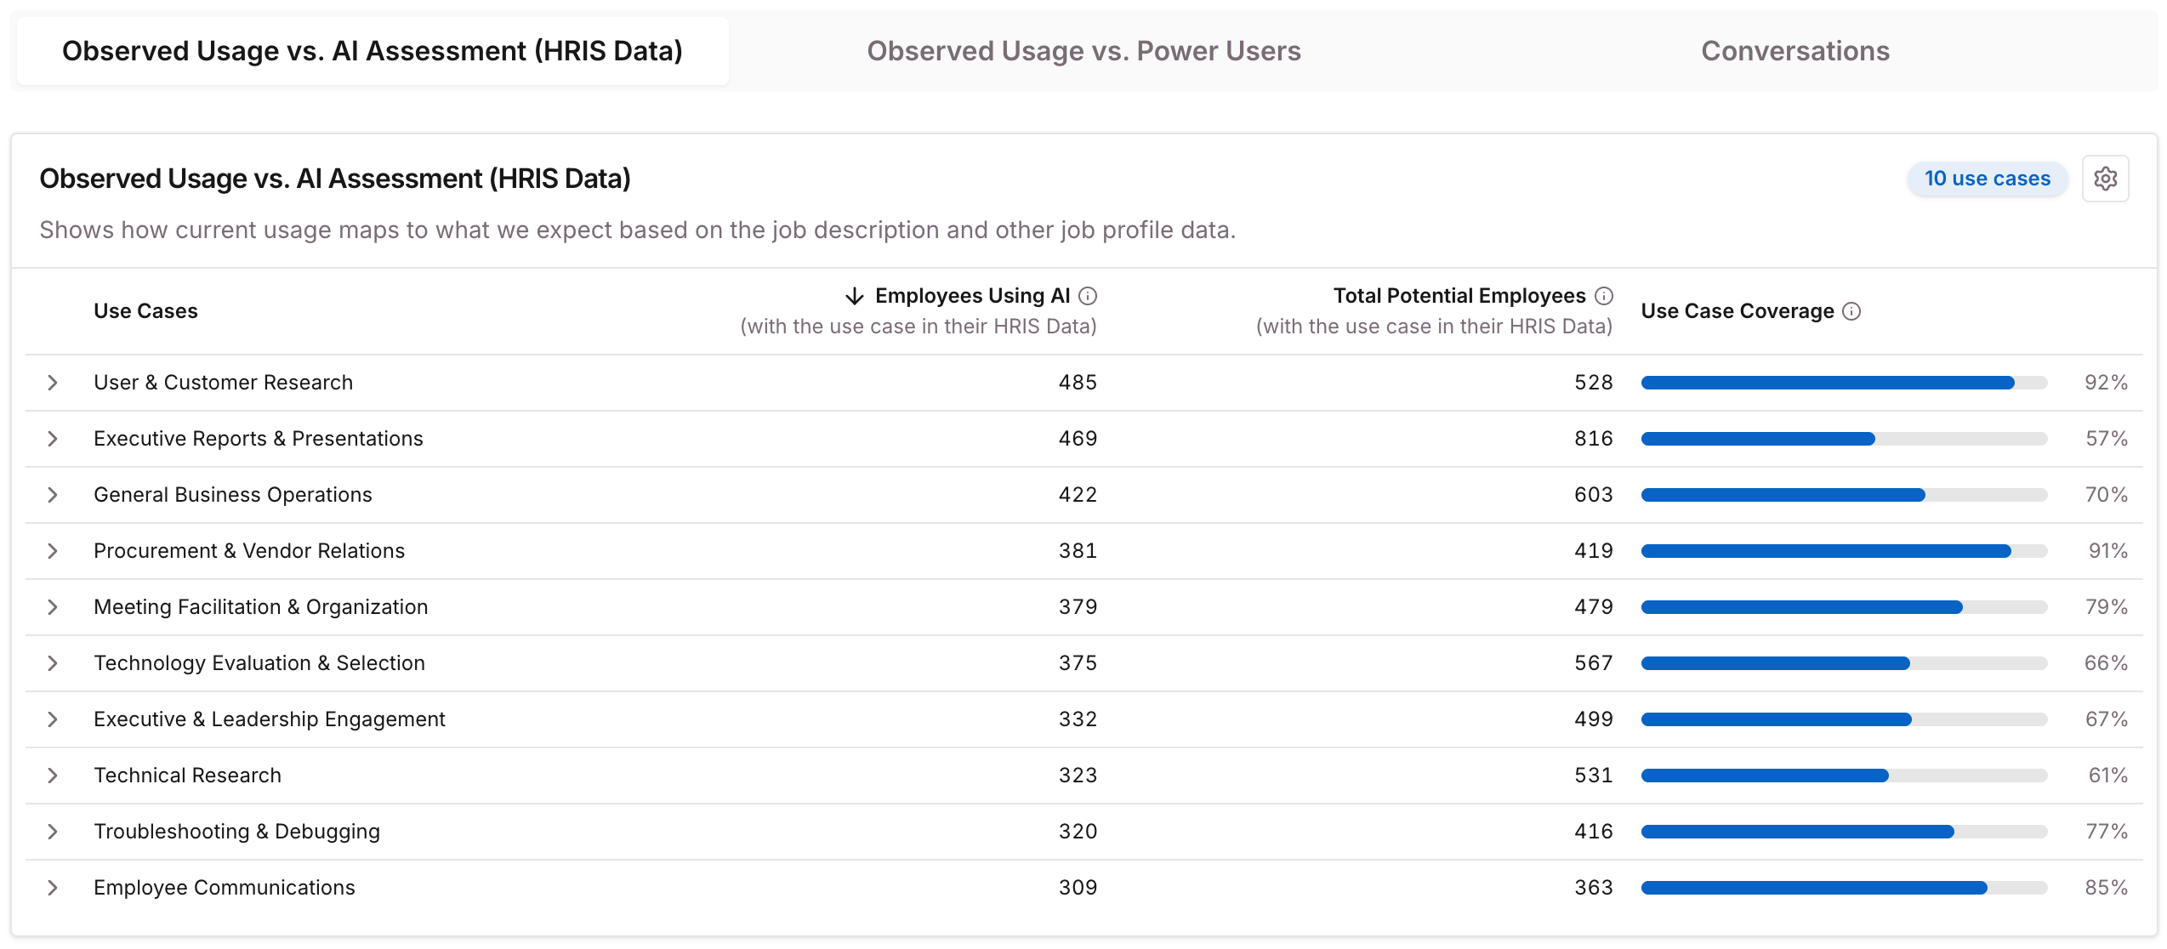Click the Executive Reports & Presentations label

coord(259,439)
